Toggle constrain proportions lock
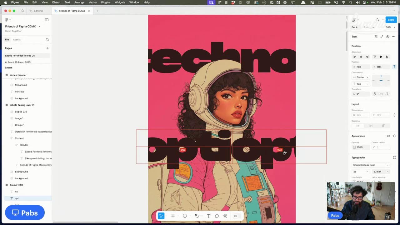400x225 pixels. pyautogui.click(x=394, y=115)
